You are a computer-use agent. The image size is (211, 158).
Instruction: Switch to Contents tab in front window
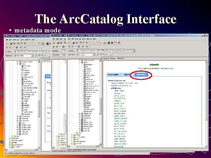(106, 59)
